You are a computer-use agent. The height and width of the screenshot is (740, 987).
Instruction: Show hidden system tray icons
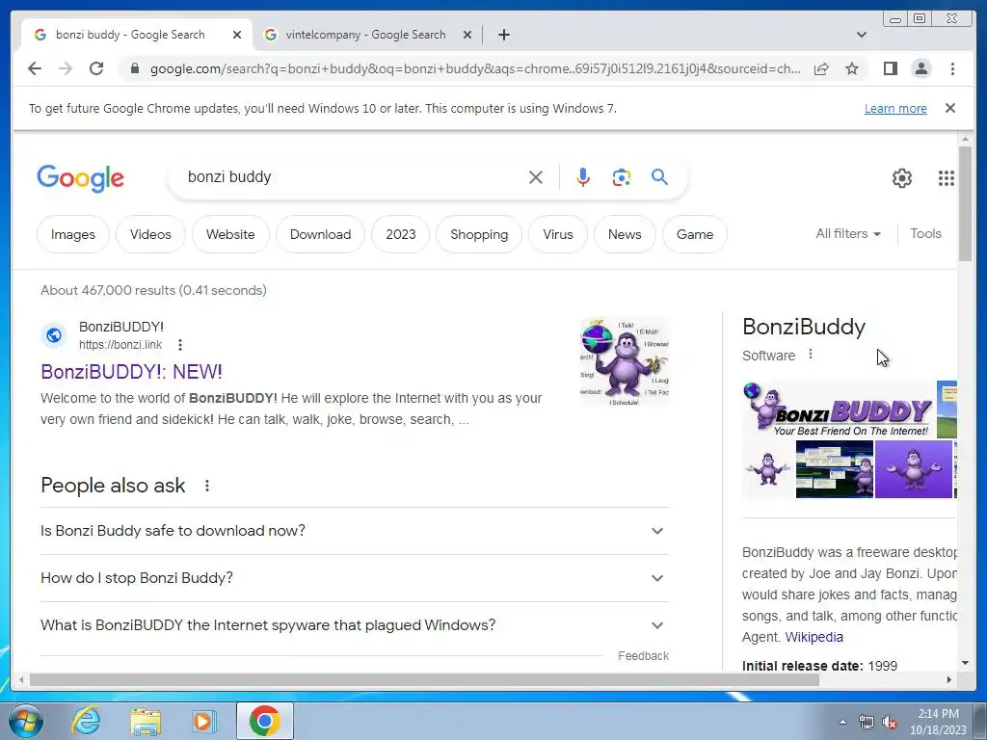click(x=842, y=722)
